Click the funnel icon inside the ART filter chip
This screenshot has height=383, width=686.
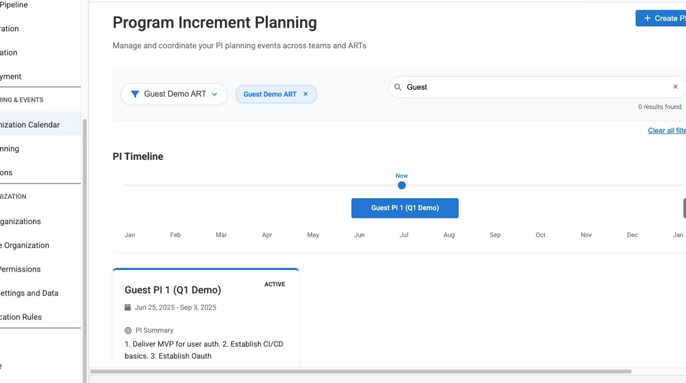click(136, 94)
